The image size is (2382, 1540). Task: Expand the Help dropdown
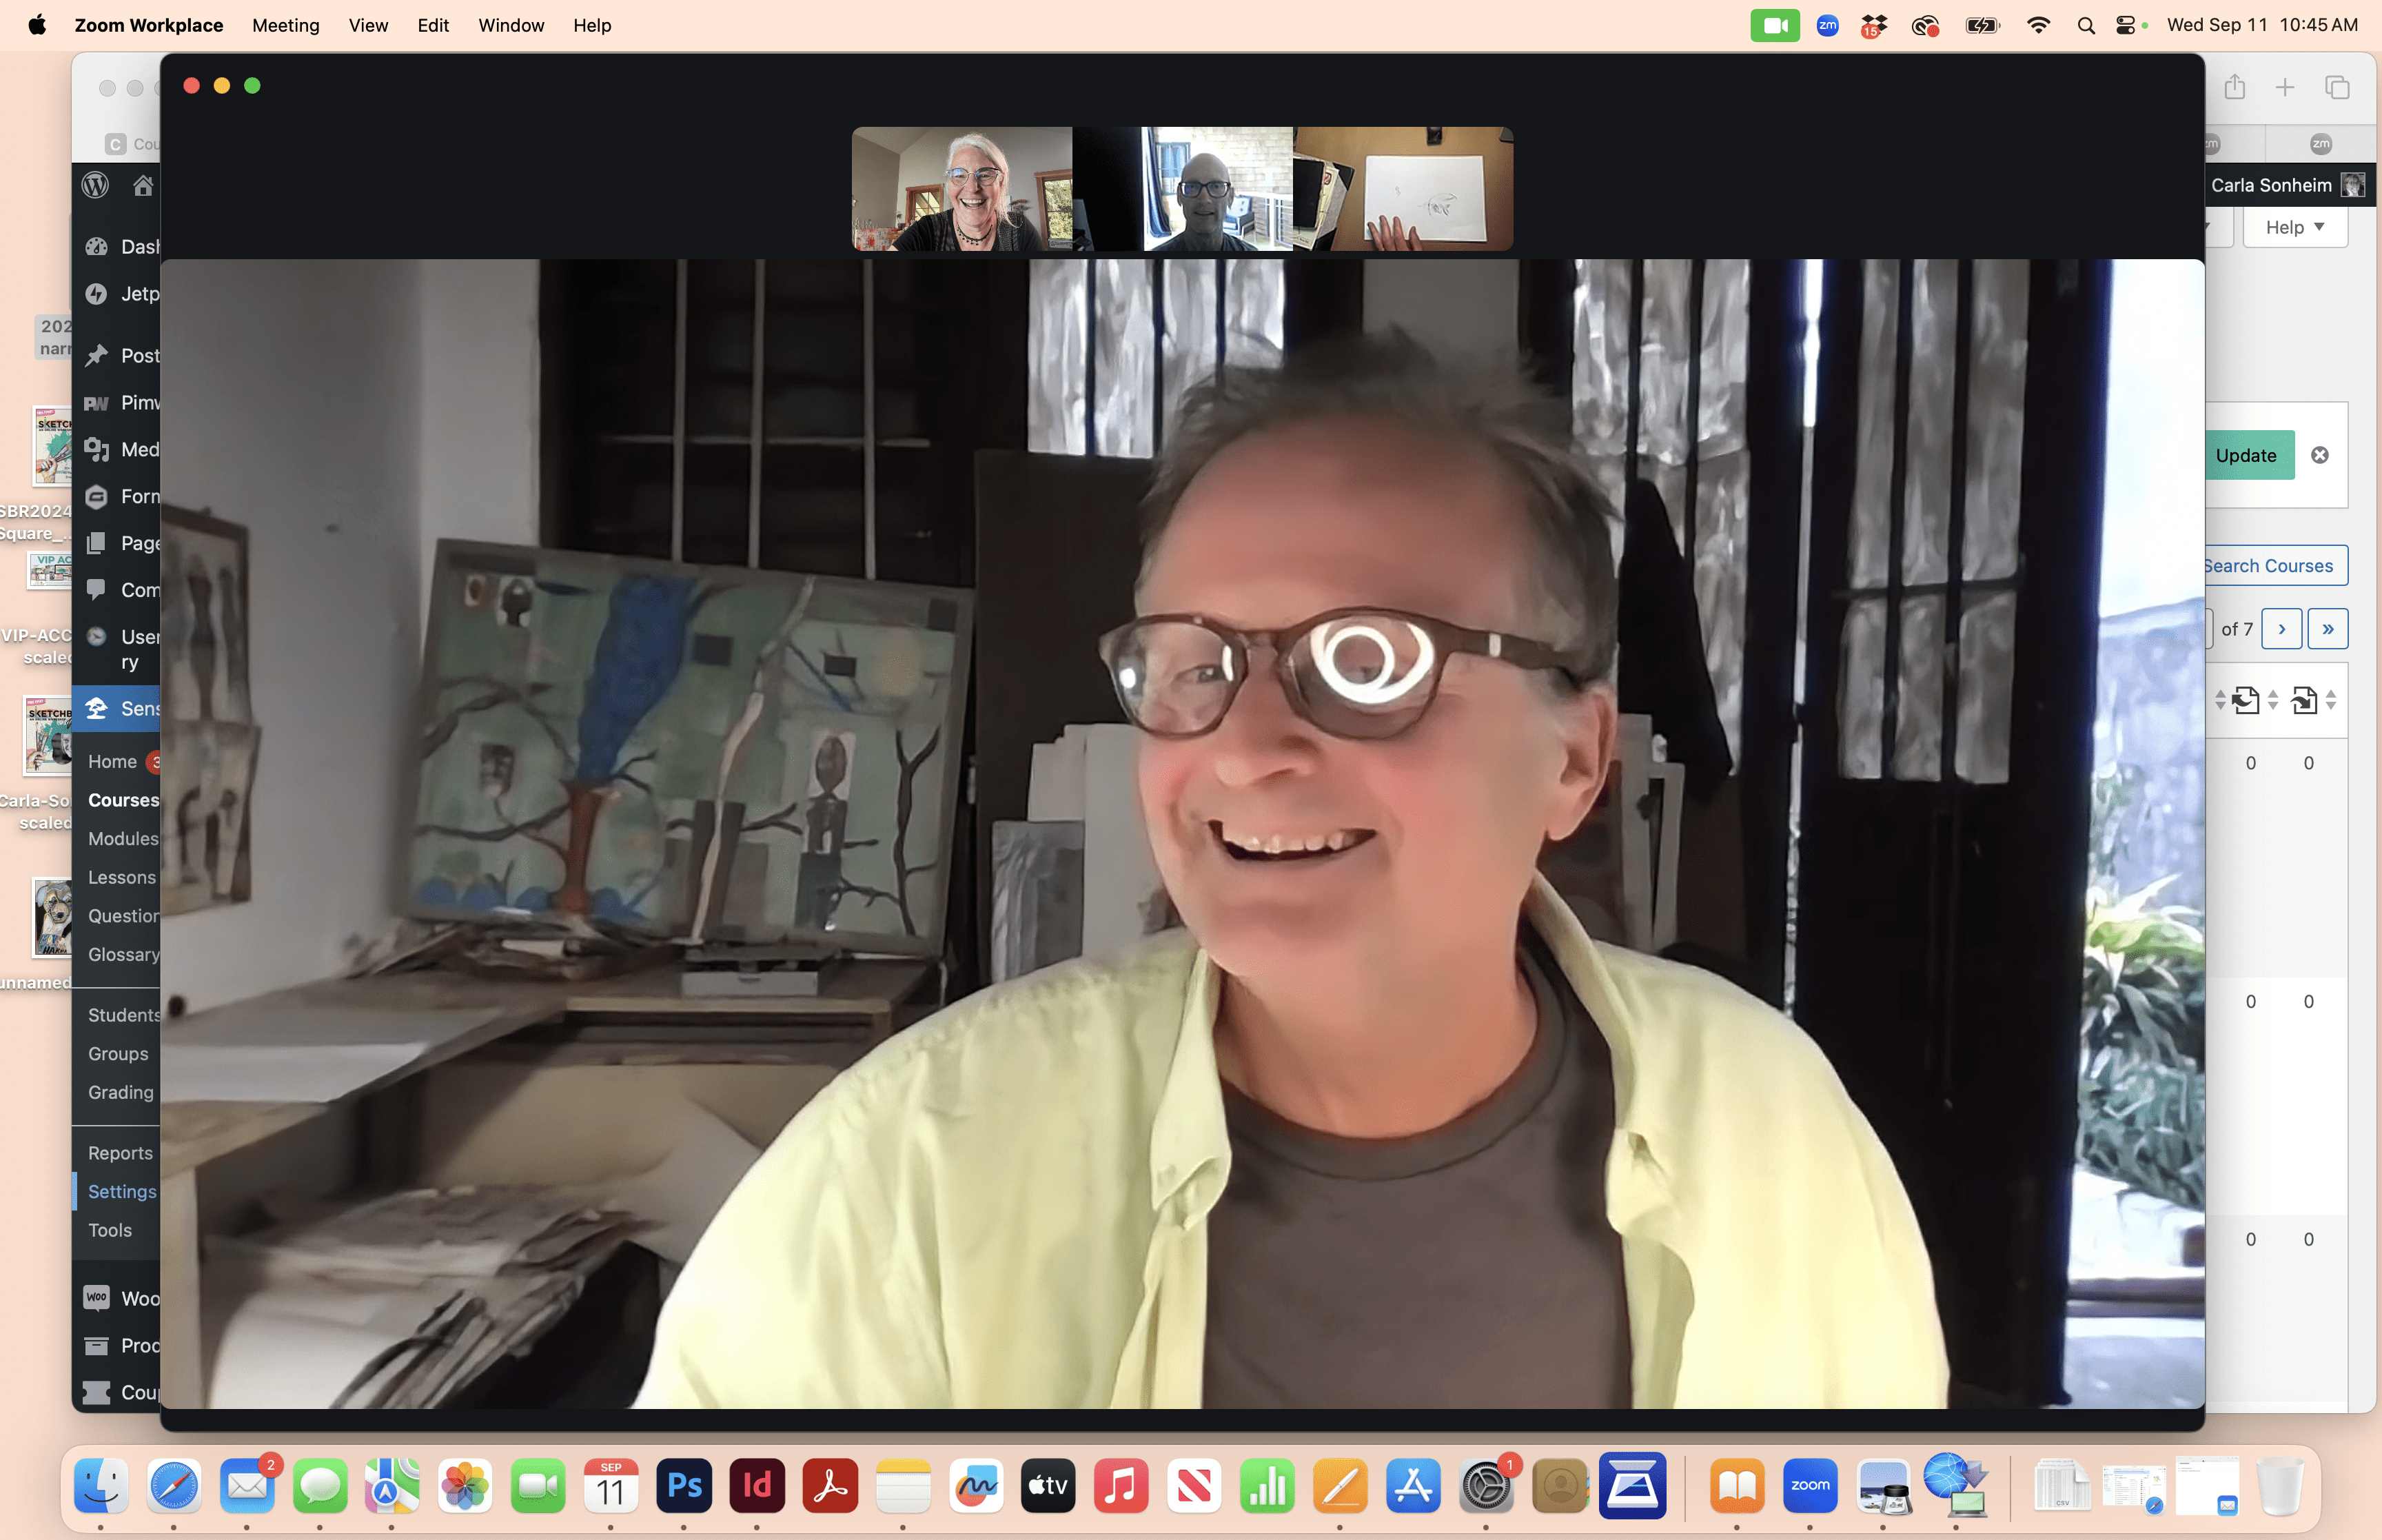[2294, 227]
